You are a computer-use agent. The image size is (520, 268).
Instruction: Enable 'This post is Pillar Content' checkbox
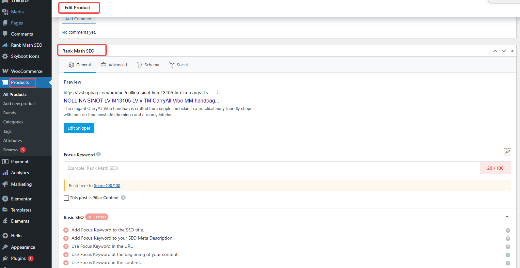tap(66, 198)
